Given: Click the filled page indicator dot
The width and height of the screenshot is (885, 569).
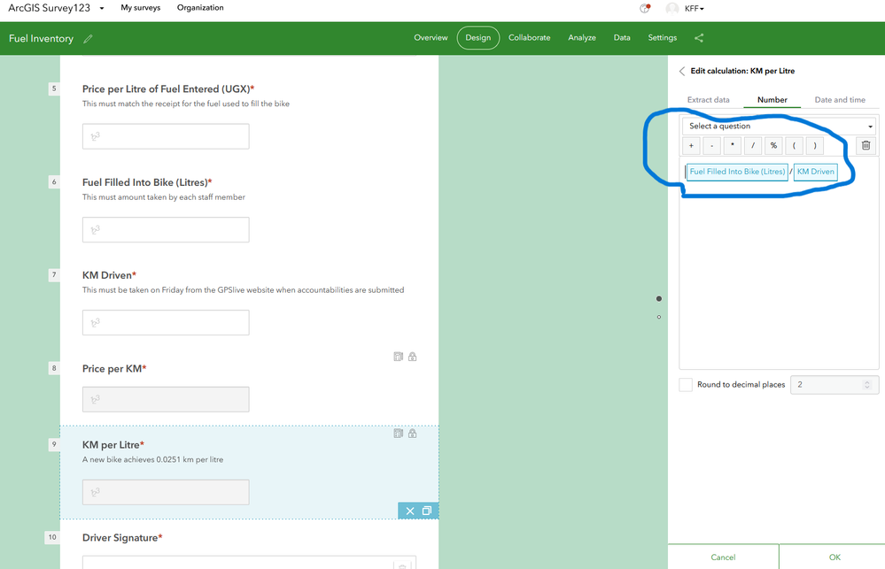Looking at the screenshot, I should coord(659,299).
